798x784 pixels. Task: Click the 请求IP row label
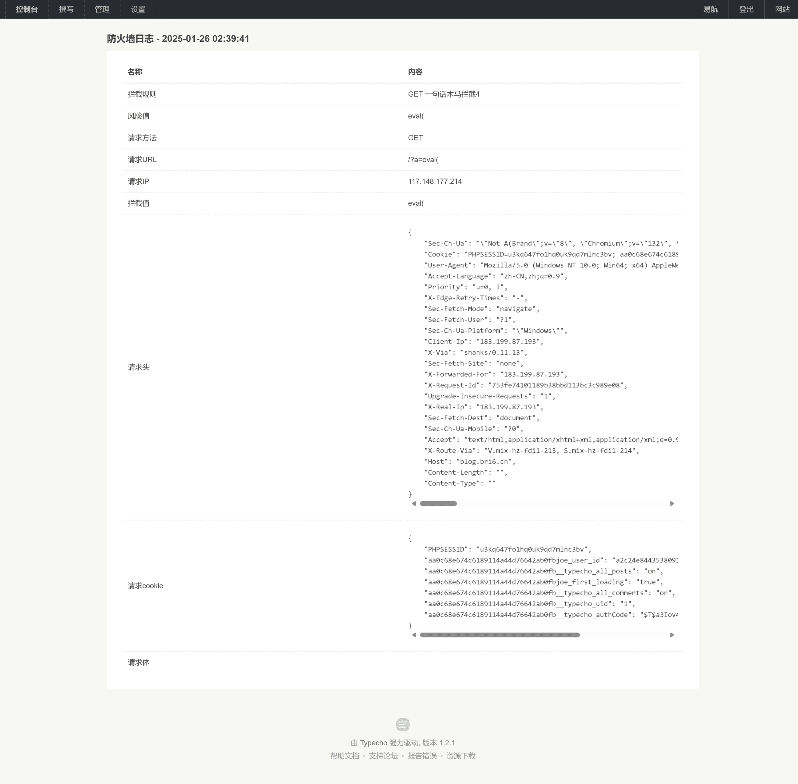tap(138, 182)
